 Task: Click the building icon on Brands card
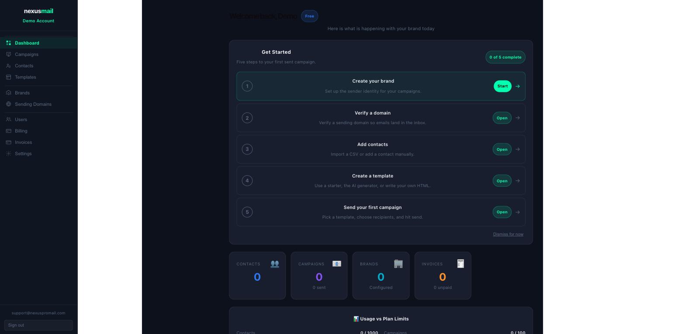pyautogui.click(x=398, y=264)
